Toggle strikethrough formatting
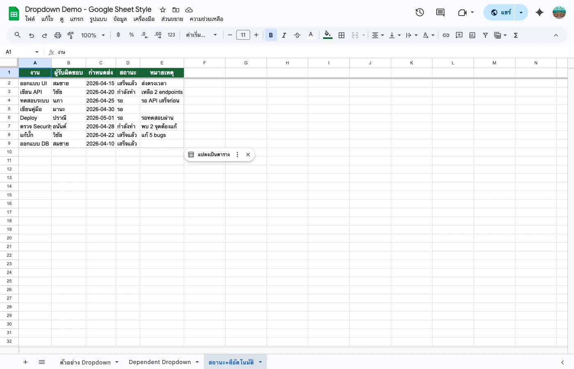Viewport: 574px width, 369px height. point(297,35)
